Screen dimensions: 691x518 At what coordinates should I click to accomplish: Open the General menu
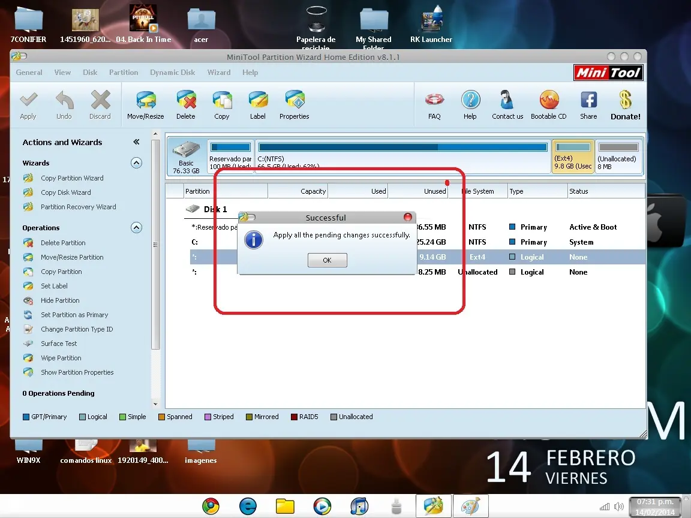point(29,72)
